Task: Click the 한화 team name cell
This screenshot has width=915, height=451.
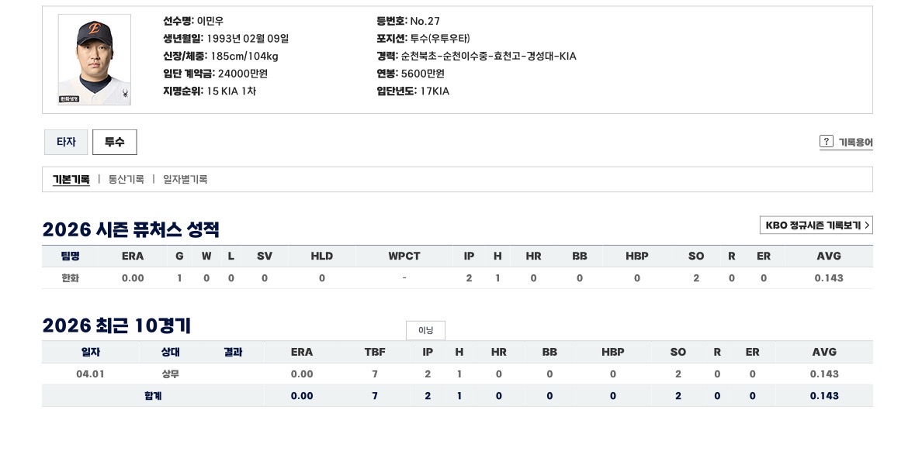Action: pos(70,278)
